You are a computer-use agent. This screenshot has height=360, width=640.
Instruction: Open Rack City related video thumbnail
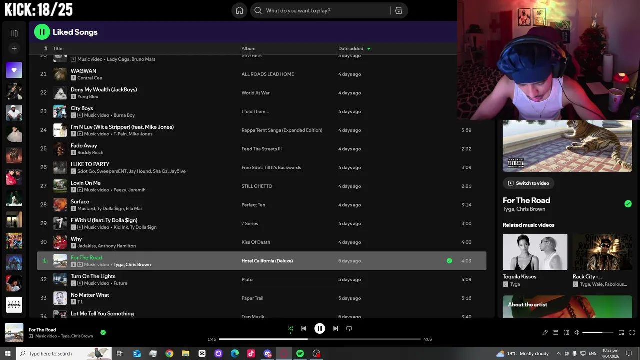click(602, 252)
